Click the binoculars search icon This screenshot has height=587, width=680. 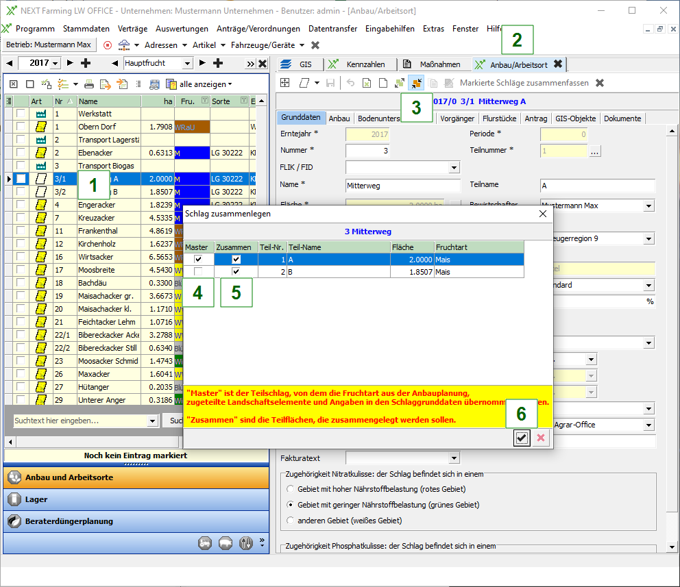[x=154, y=84]
